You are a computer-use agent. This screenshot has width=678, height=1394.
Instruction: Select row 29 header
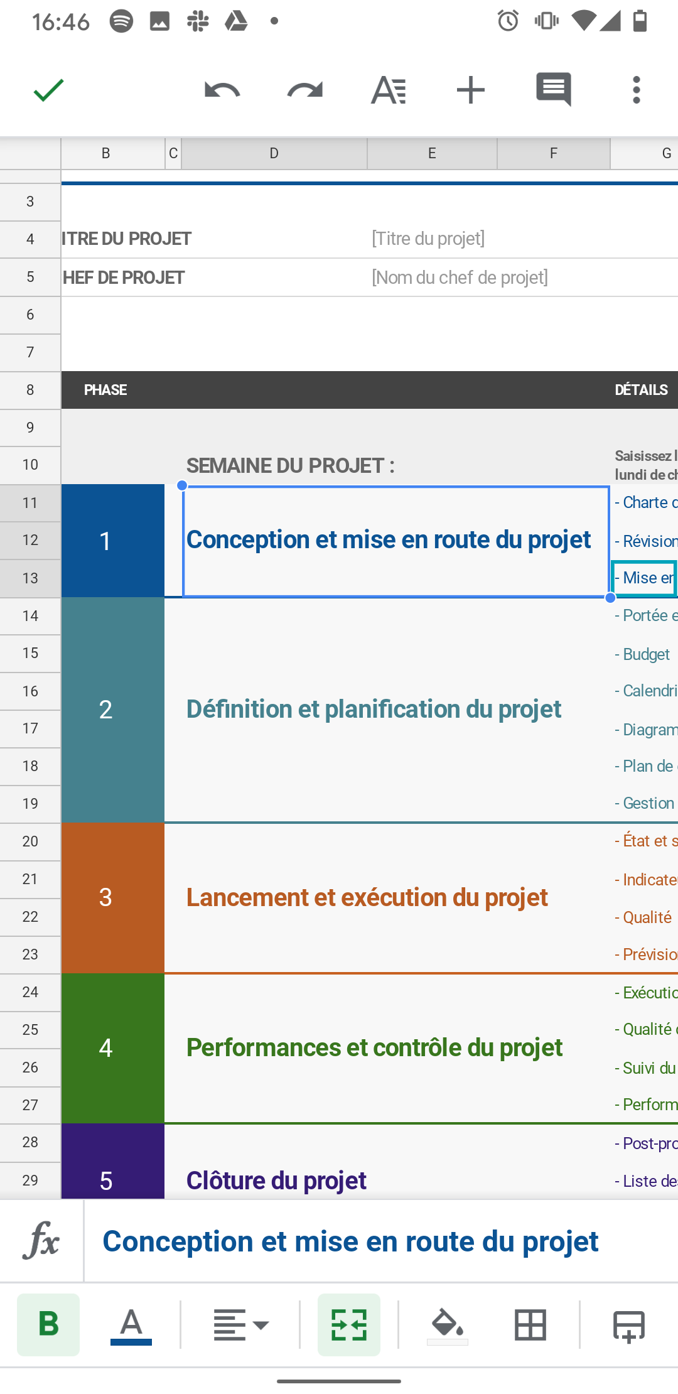pyautogui.click(x=30, y=1181)
